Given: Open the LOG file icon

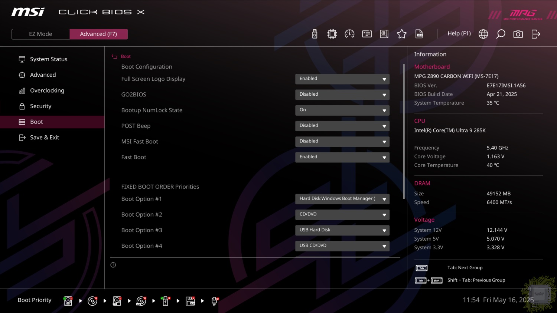Looking at the screenshot, I should [419, 34].
